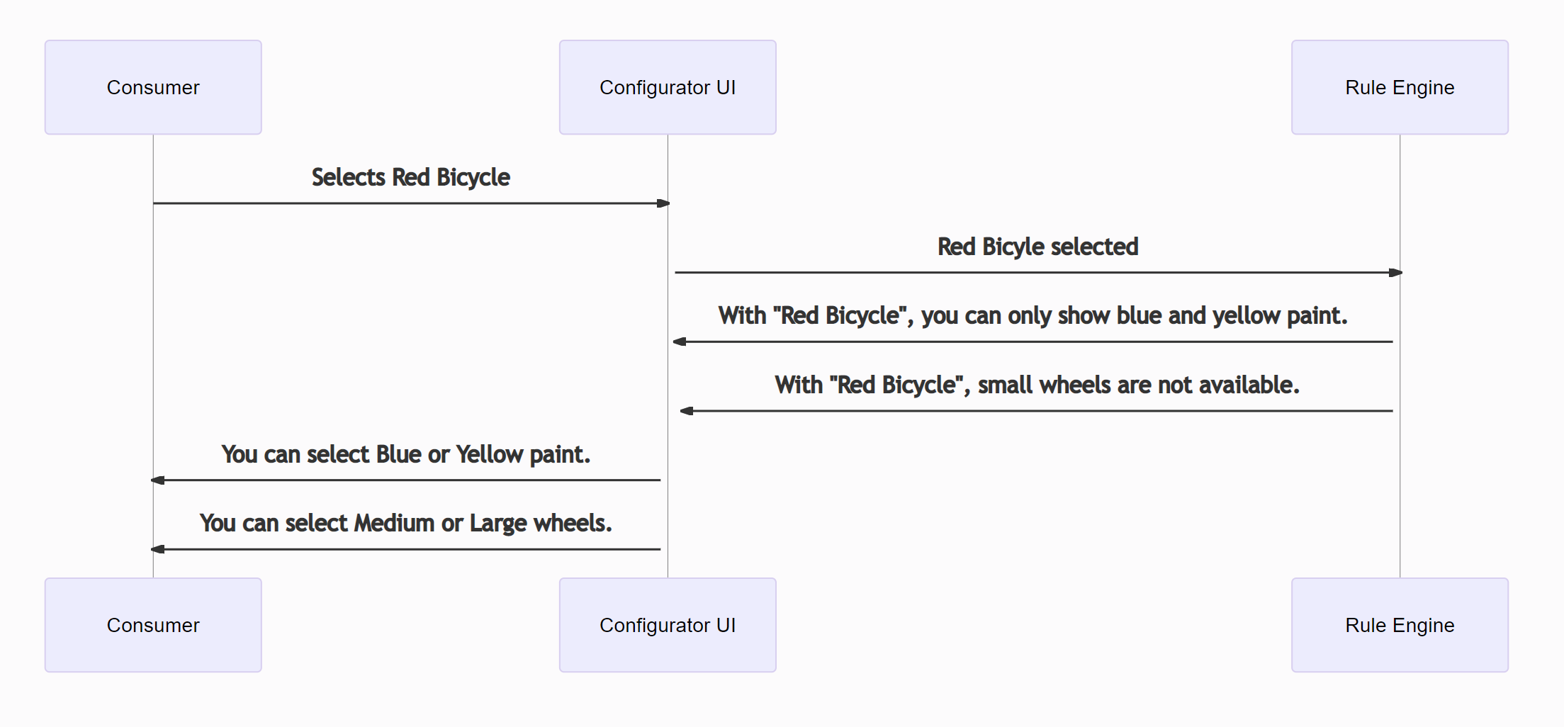Click the arrowhead of the small wheels message

click(687, 411)
